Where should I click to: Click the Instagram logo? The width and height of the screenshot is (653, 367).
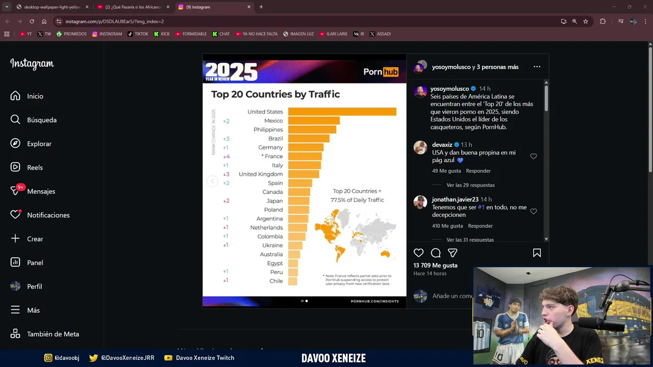point(32,64)
